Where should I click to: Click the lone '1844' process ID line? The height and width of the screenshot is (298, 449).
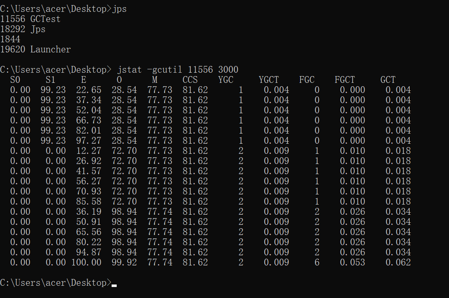tap(10, 39)
